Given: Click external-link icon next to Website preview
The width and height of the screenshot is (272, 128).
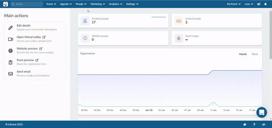Looking at the screenshot, I should click(x=41, y=49).
